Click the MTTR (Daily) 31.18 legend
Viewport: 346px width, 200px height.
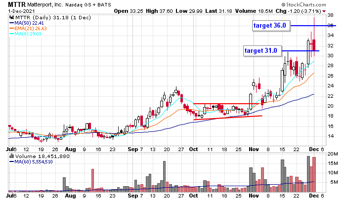53,17
